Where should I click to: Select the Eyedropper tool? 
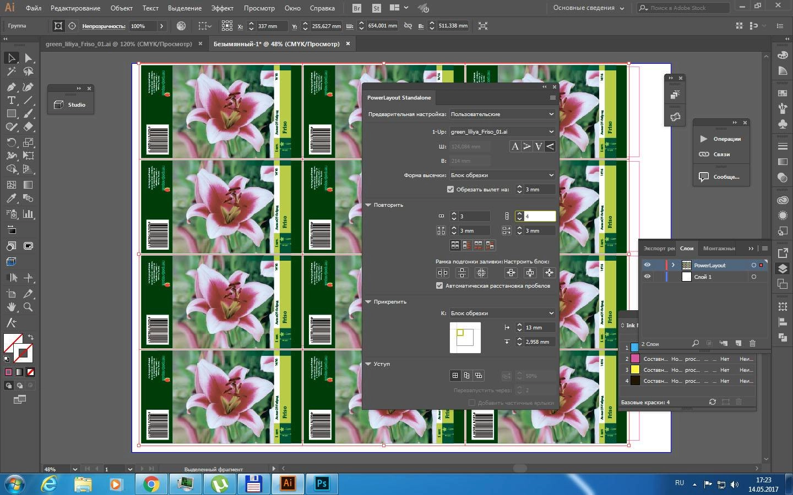click(11, 199)
